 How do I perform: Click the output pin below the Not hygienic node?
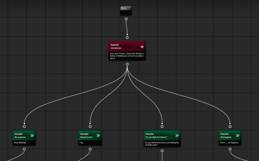point(230,149)
